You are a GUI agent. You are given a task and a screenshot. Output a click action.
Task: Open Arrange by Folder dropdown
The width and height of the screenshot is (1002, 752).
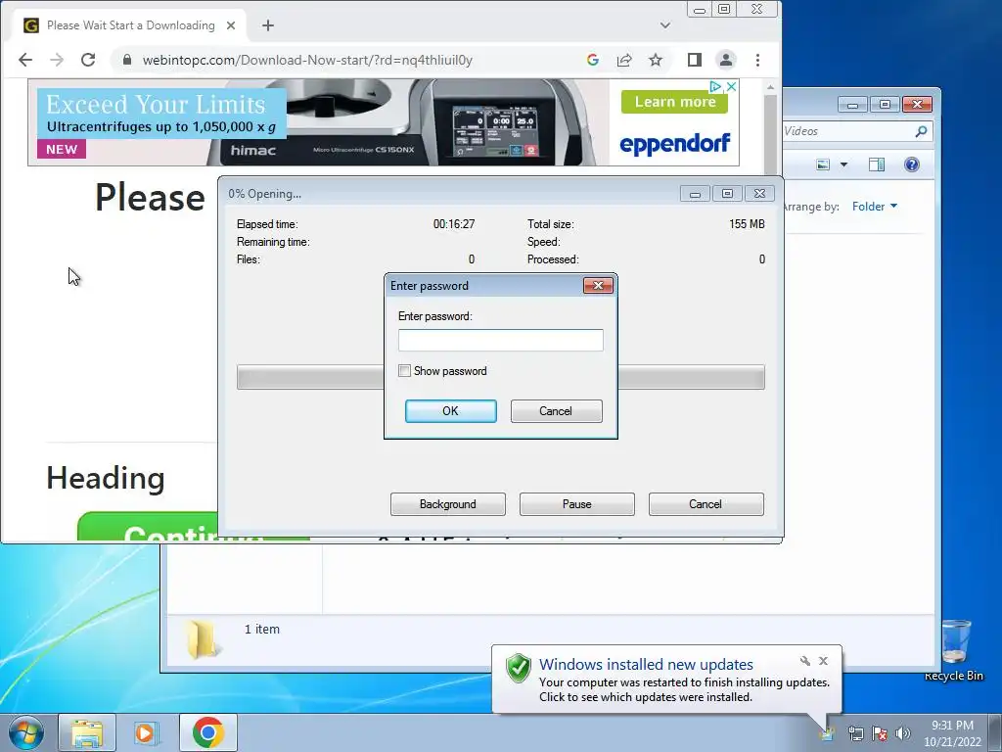pyautogui.click(x=874, y=207)
